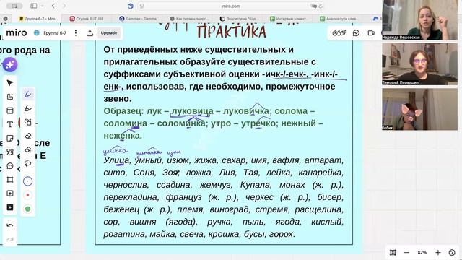Screen dimensions: 462x260
Task: Start a video call with camera icon
Action: pyautogui.click(x=371, y=33)
